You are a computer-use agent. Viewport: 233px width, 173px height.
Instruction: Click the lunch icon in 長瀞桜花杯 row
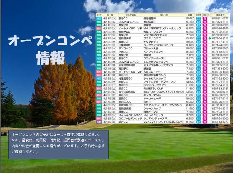(x=205, y=18)
